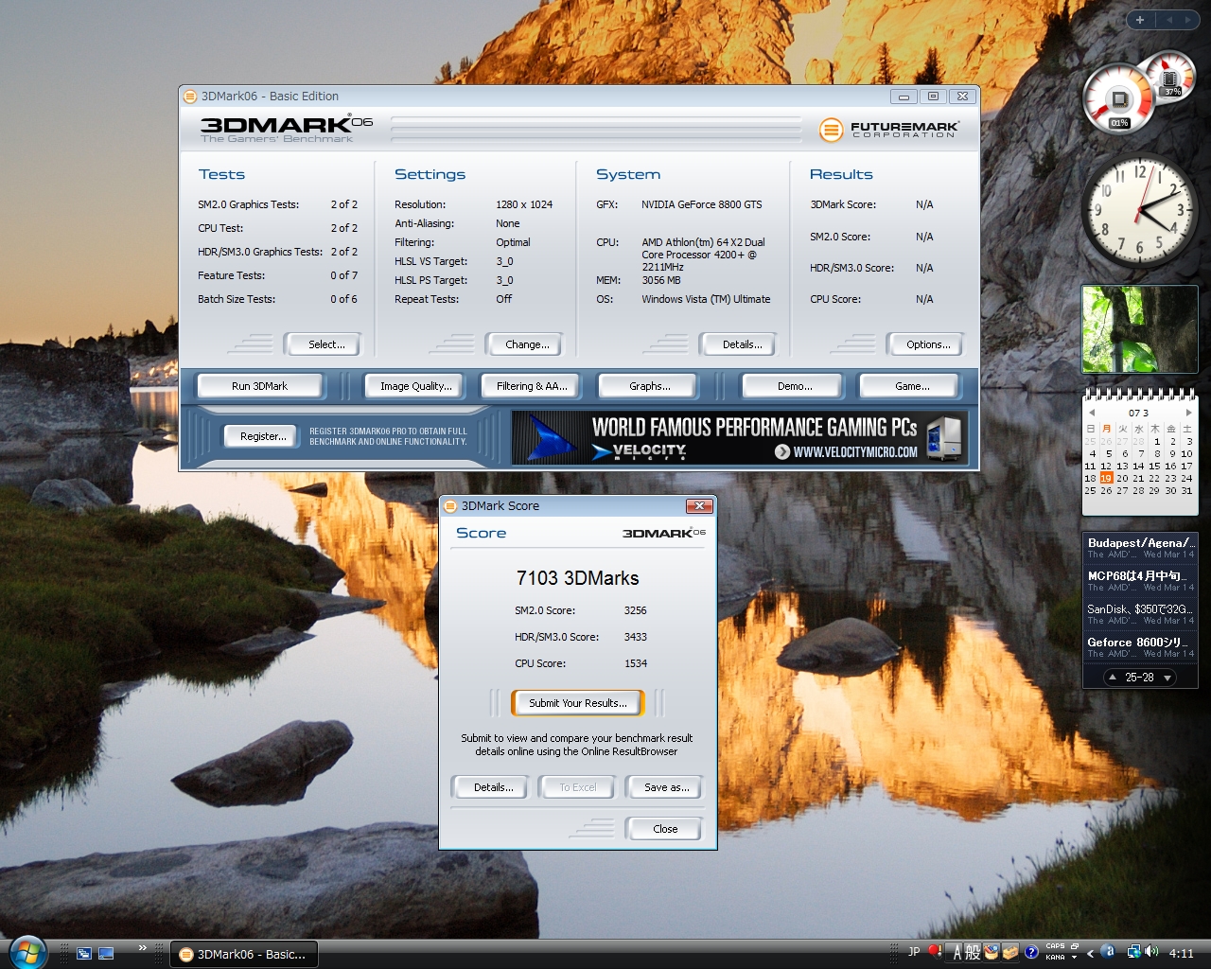Expand the hidden system tray icons chevron

point(1089,953)
